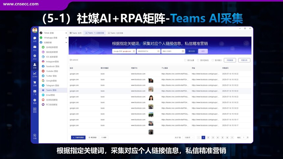Open the 消息 messages sidebar icon
This screenshot has width=283, height=159.
pyautogui.click(x=35, y=39)
